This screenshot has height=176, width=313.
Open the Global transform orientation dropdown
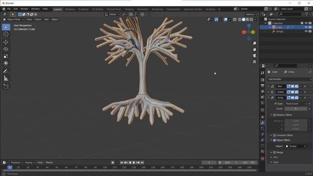point(112,14)
